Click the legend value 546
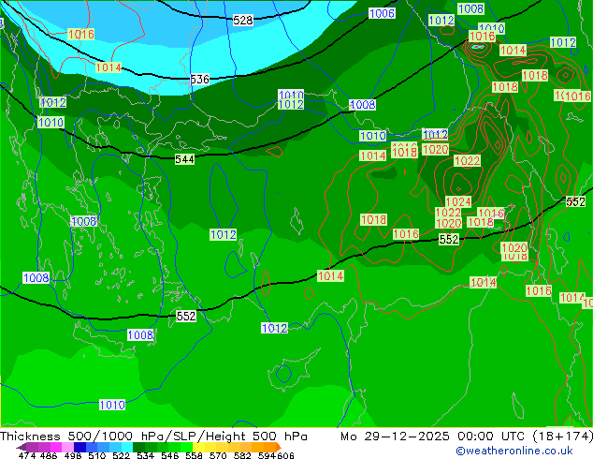The height and width of the screenshot is (459, 593). pyautogui.click(x=170, y=455)
